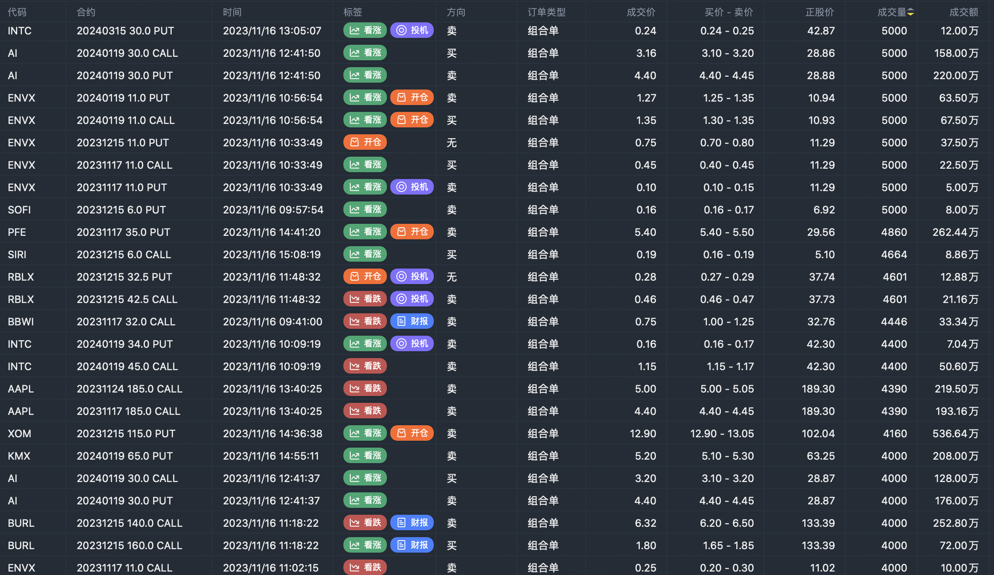The width and height of the screenshot is (994, 575).
Task: Click volume value 4860
Action: (894, 232)
